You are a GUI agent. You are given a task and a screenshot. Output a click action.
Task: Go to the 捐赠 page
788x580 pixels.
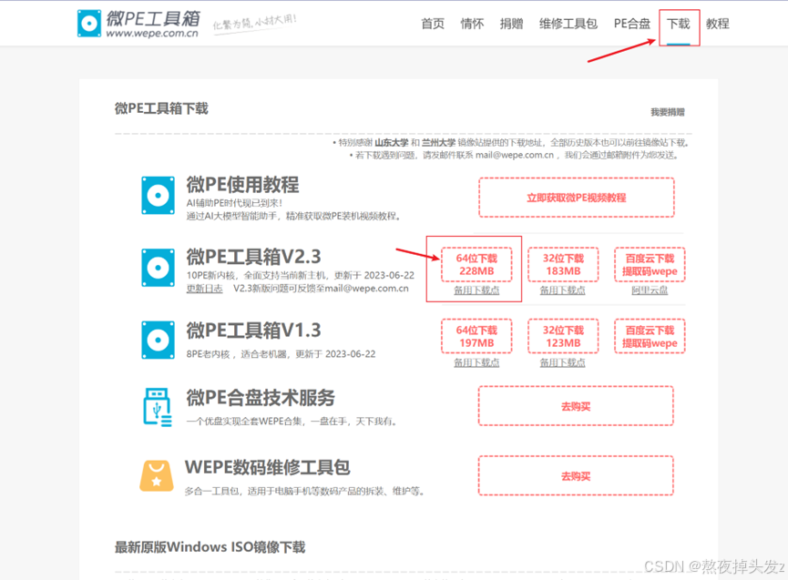tap(512, 24)
